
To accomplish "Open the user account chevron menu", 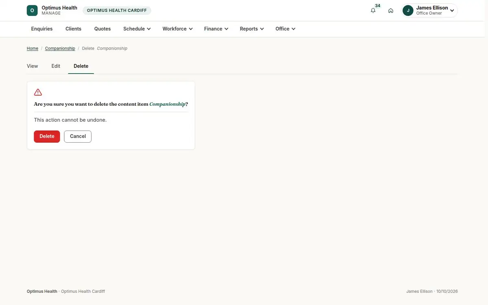I will coord(452,11).
